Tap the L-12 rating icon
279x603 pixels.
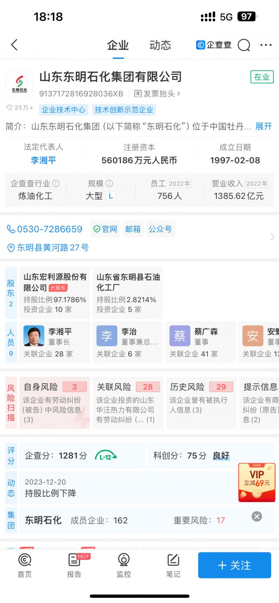(106, 456)
